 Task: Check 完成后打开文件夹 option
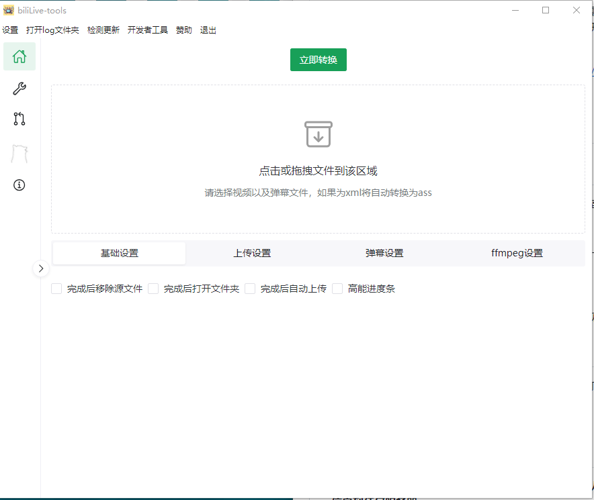point(153,289)
